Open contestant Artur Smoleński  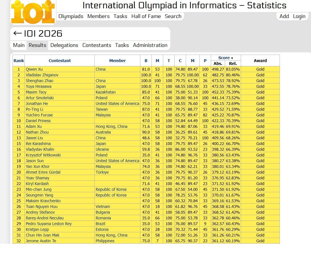[x=40, y=98]
